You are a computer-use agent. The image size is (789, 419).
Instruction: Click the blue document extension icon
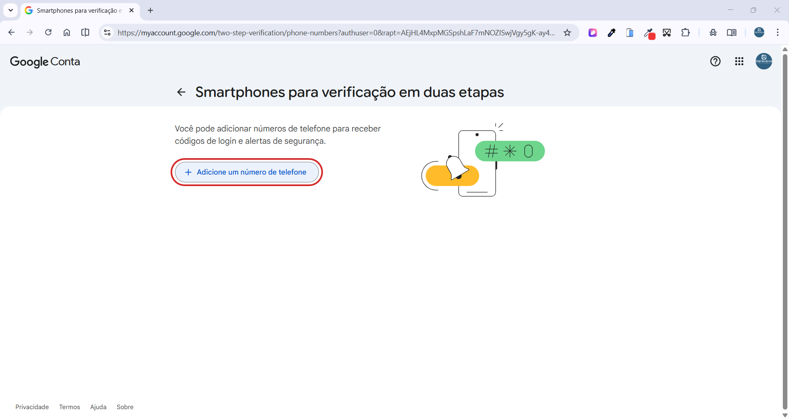coord(630,32)
